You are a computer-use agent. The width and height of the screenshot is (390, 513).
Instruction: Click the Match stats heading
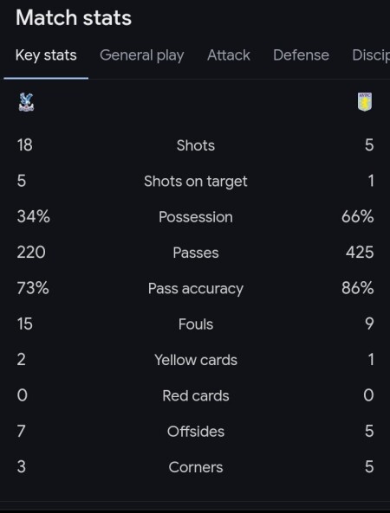74,17
